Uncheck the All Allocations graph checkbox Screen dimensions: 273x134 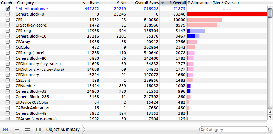(8, 8)
